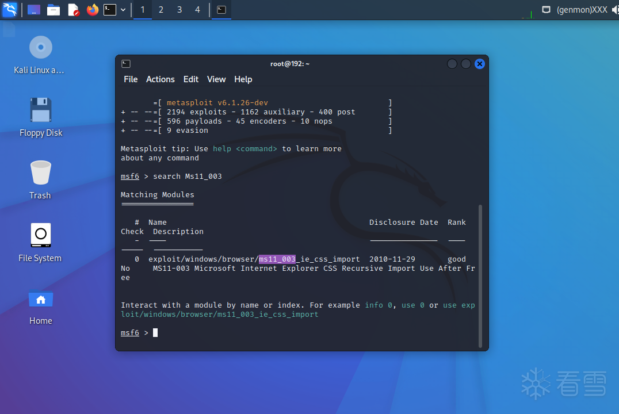Click the 'Disclosure Date' column header
The width and height of the screenshot is (619, 414).
(403, 222)
